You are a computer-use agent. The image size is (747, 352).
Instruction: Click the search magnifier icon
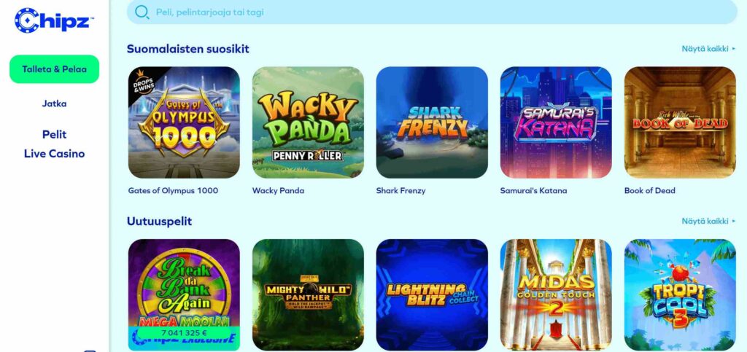[x=142, y=12]
